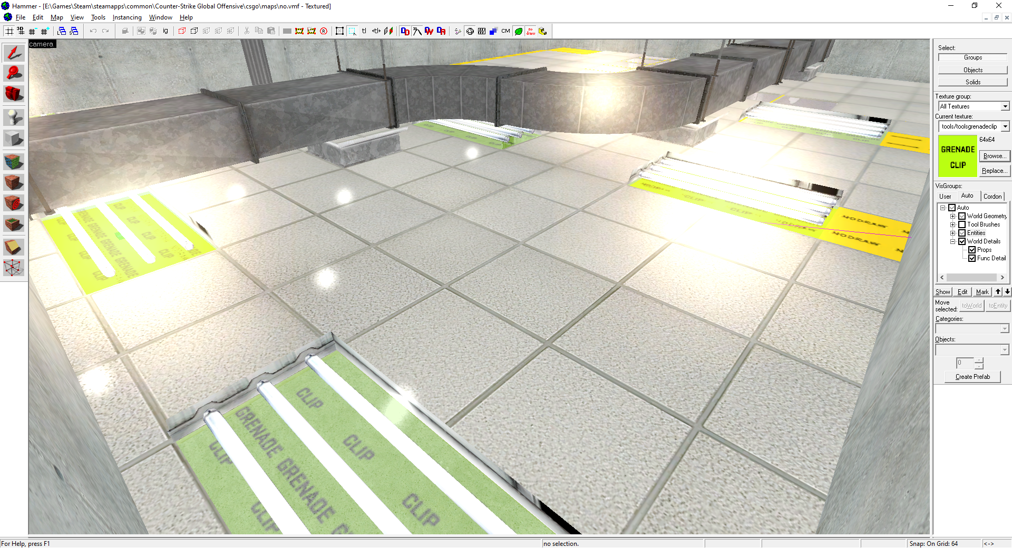Click the visgroup tree horizontal scrollbar
1012x548 pixels.
tap(972, 277)
